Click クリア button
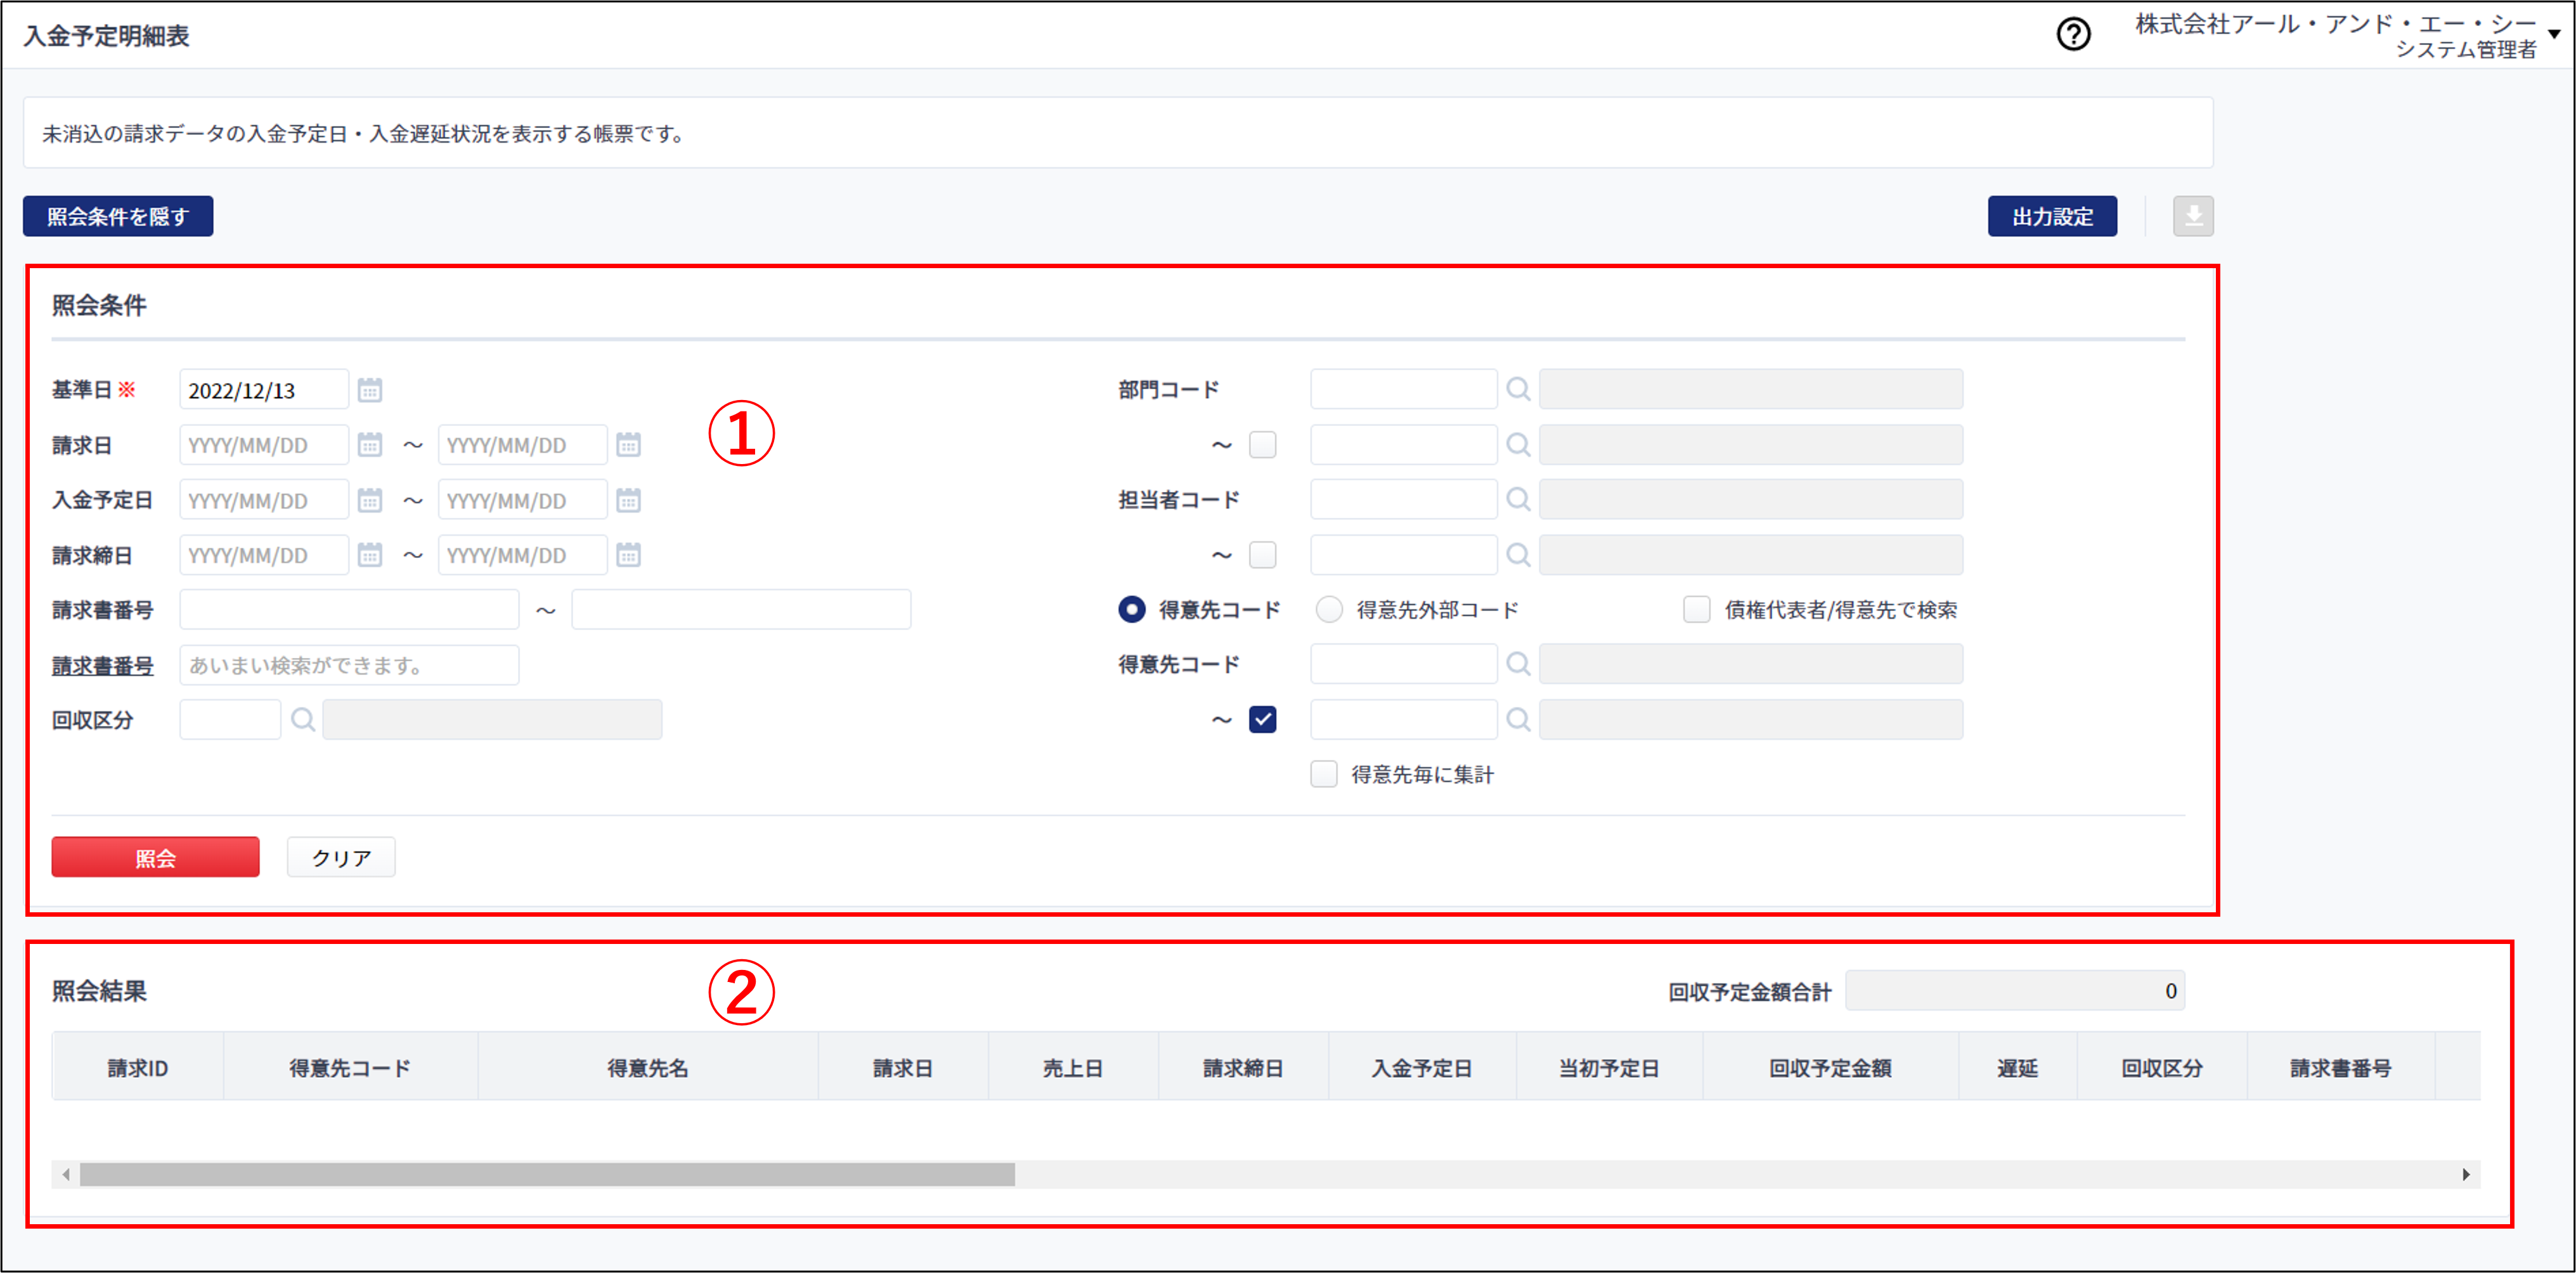Viewport: 2576px width, 1273px height. (x=341, y=857)
